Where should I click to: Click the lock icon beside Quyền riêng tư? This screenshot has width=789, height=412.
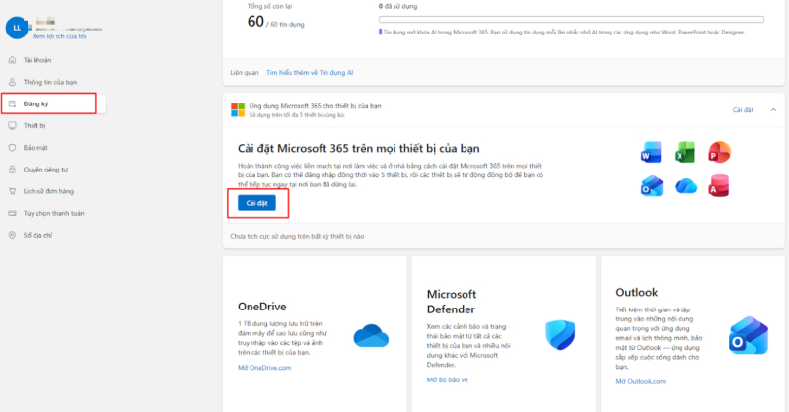click(x=12, y=169)
